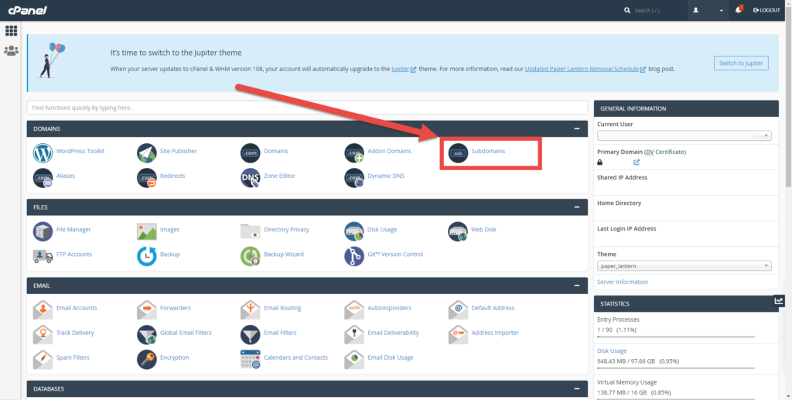Open the File Manager icon

pos(43,231)
